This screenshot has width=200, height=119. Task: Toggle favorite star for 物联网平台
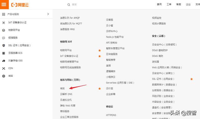click(x=99, y=50)
